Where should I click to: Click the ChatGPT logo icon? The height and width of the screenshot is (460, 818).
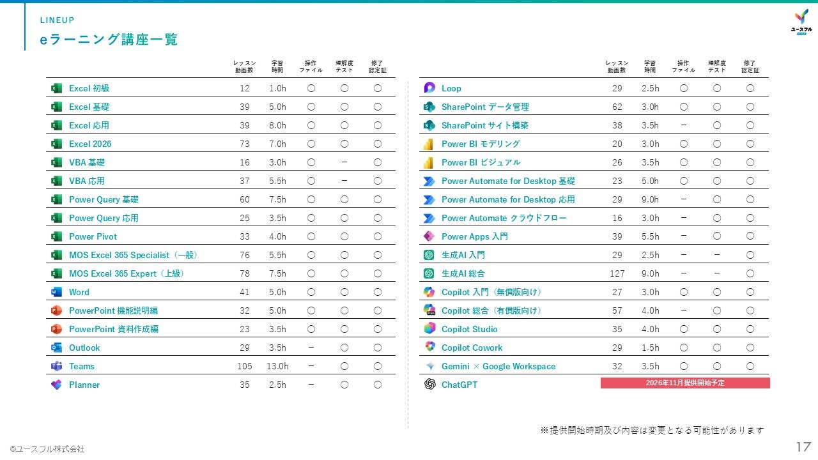[x=429, y=384]
